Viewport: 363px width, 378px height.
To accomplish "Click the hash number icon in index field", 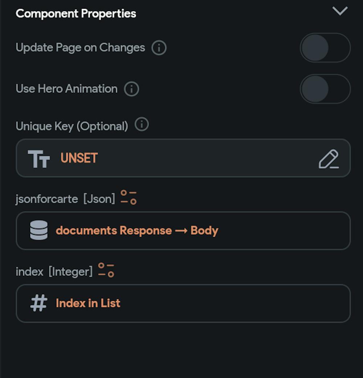I will 39,303.
